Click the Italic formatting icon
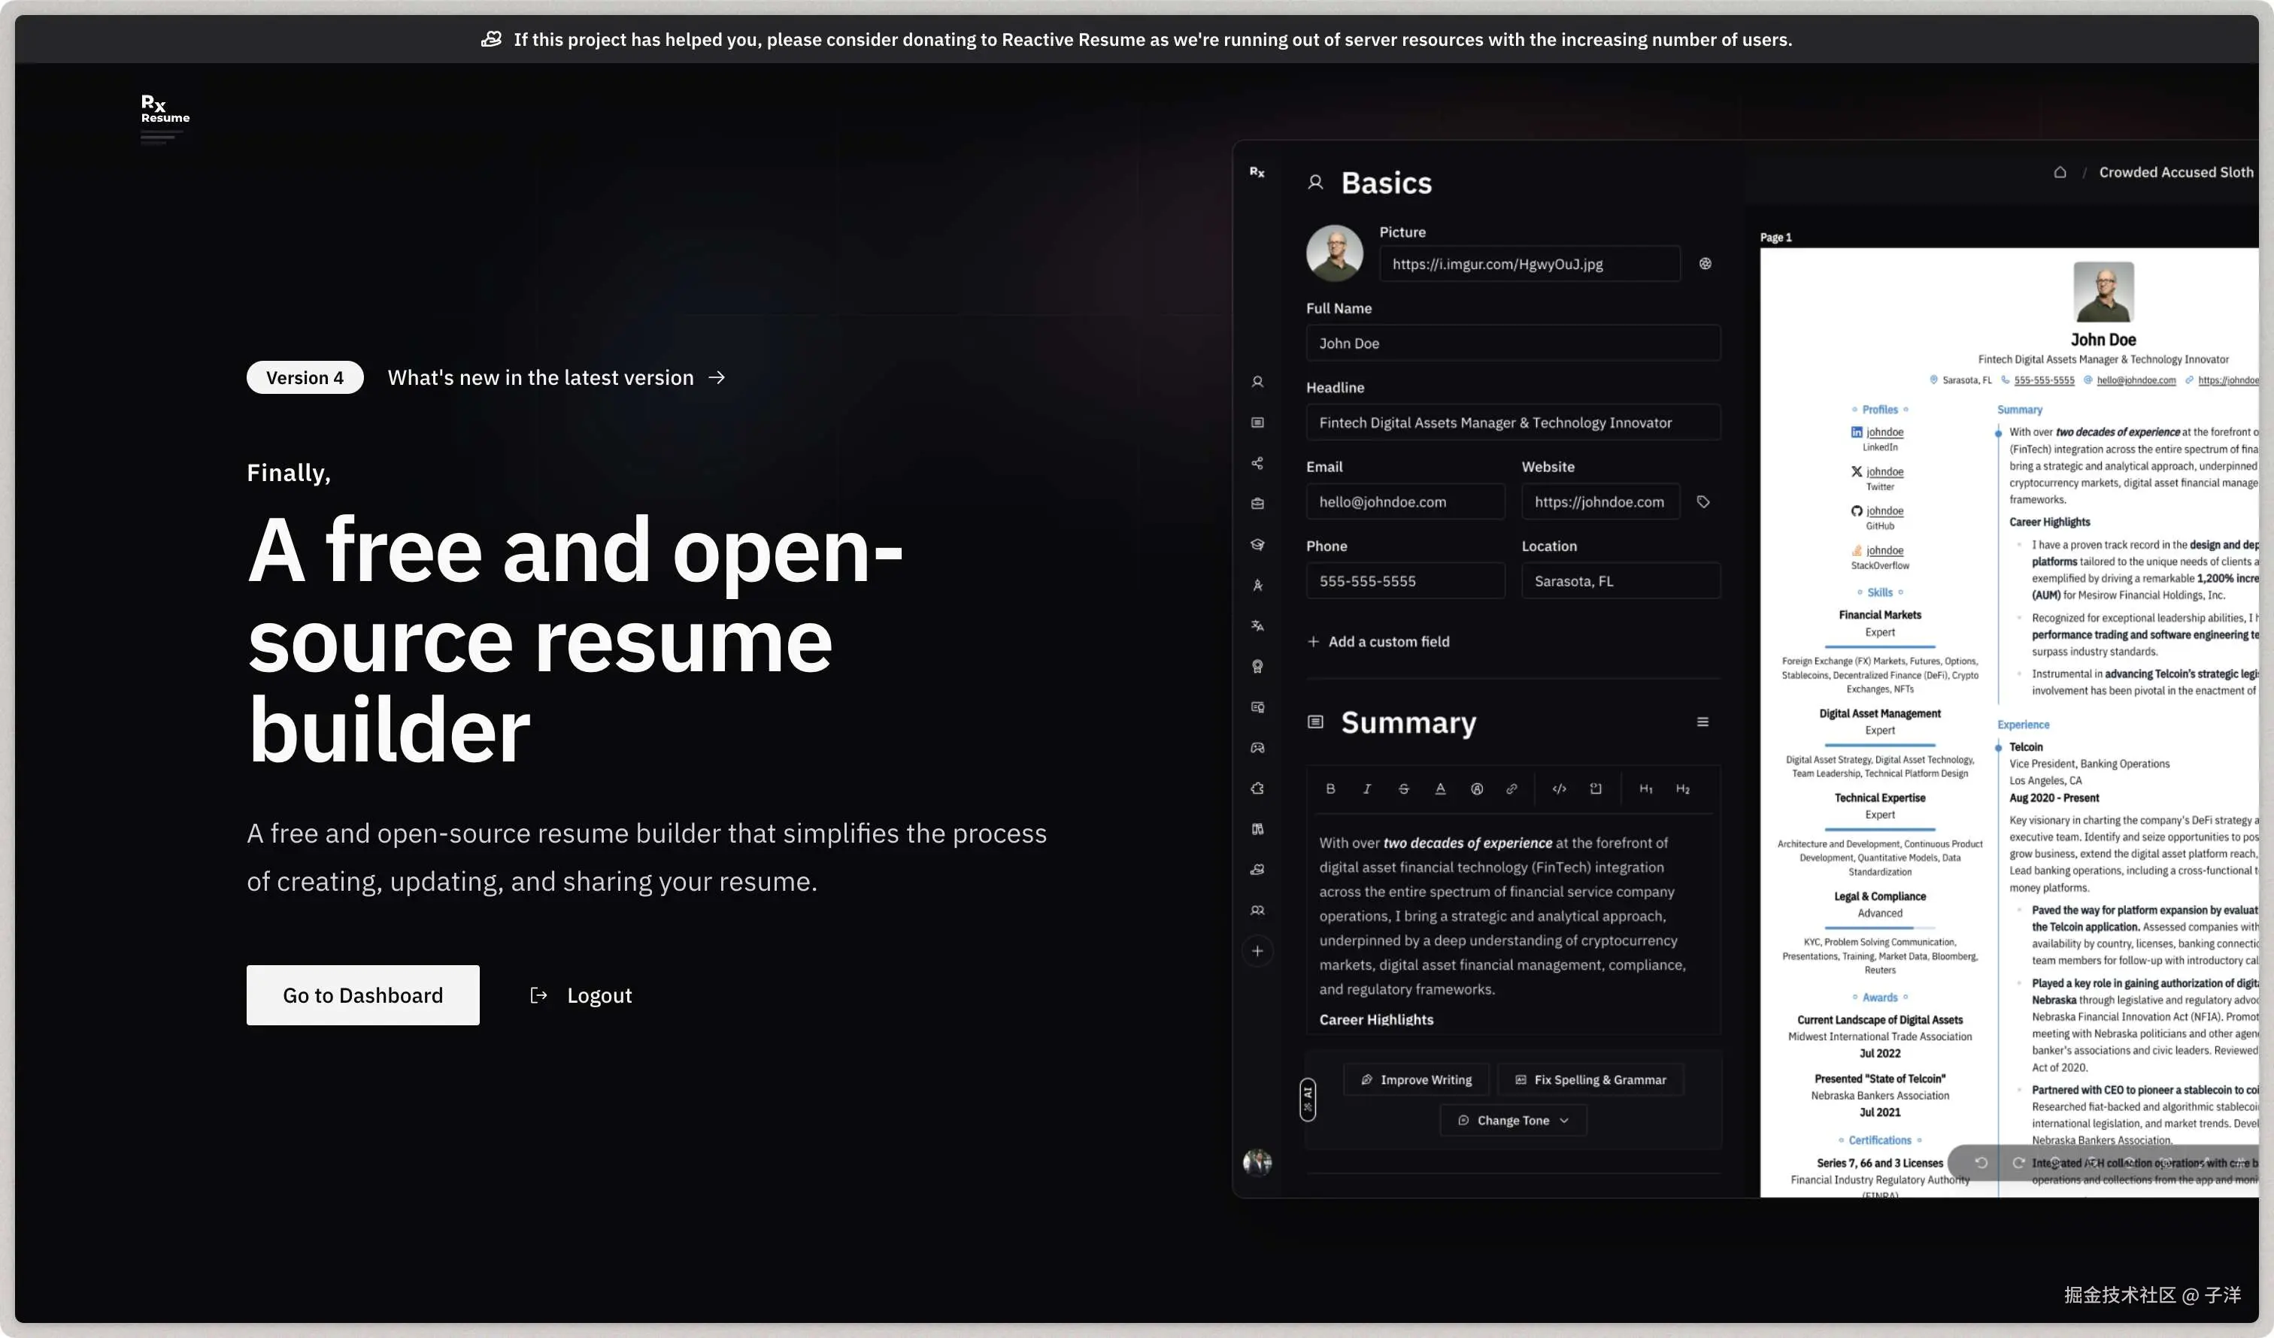 (1366, 789)
